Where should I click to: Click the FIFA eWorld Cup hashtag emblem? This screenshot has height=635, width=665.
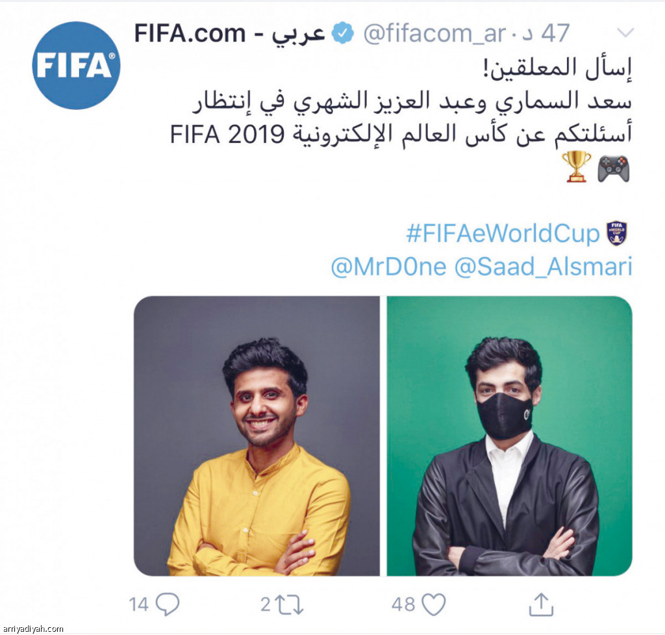pyautogui.click(x=617, y=233)
